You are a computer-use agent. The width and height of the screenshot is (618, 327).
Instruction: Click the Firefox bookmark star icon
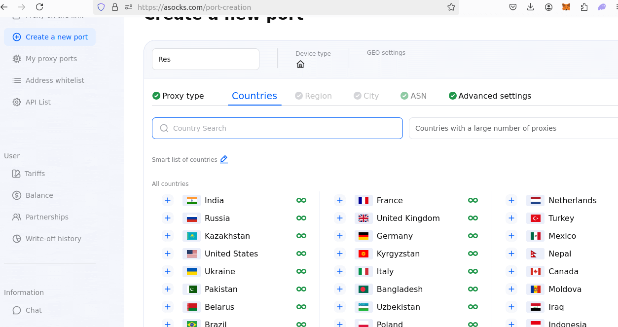[x=451, y=7]
